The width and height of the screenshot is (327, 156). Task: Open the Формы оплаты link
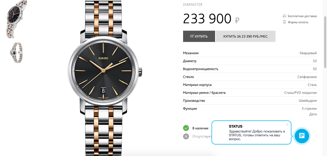click(298, 22)
